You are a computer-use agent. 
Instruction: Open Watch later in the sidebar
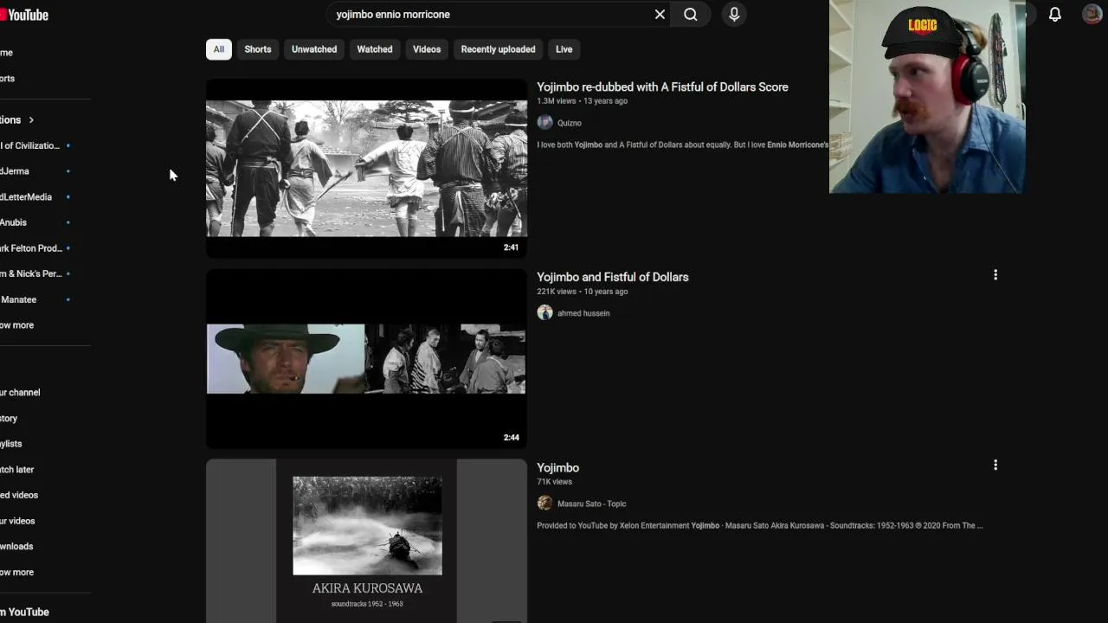click(x=17, y=470)
